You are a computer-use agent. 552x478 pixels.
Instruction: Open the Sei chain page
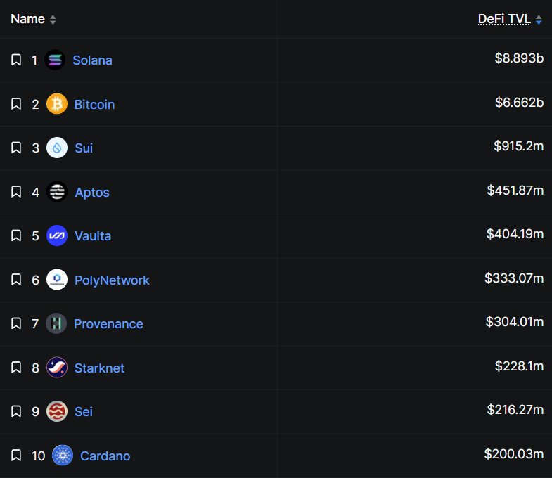pos(84,411)
